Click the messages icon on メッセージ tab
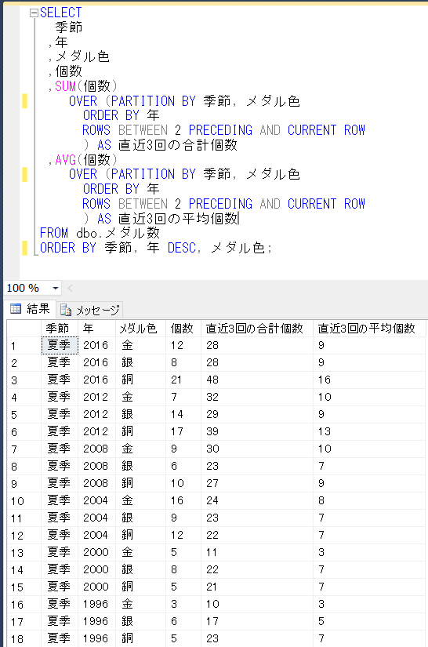Viewport: 428px width, 647px height. click(66, 310)
